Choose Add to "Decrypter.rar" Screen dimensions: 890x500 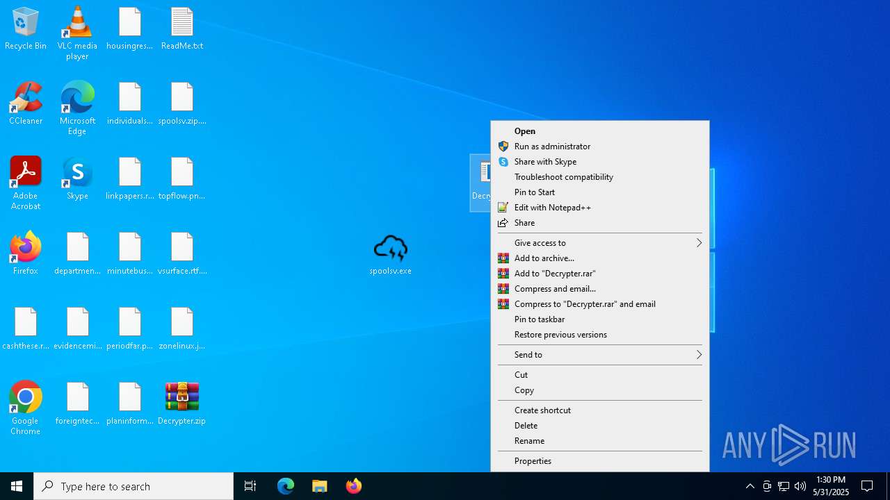click(600, 274)
